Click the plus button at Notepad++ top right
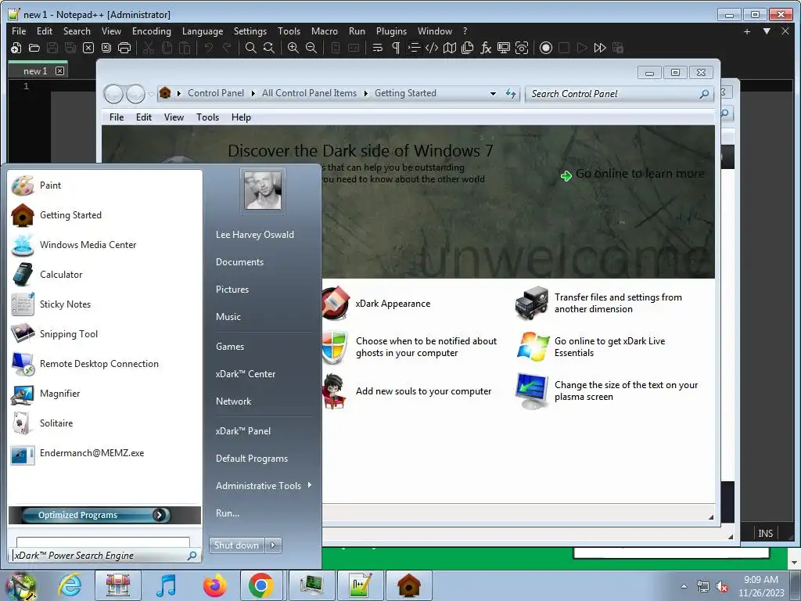Viewport: 801px width, 601px height. pos(747,31)
